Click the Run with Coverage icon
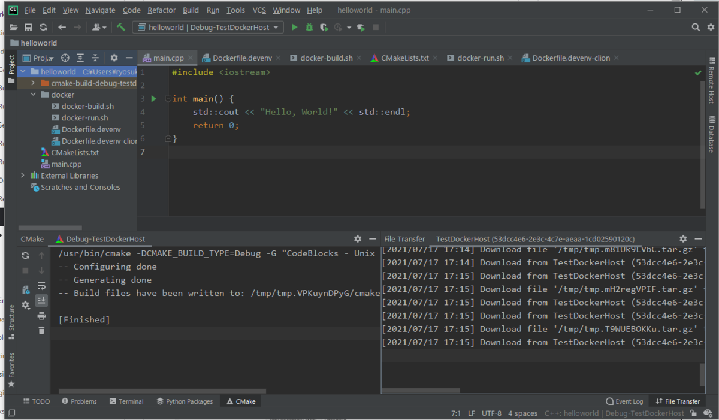719x420 pixels. (x=324, y=27)
